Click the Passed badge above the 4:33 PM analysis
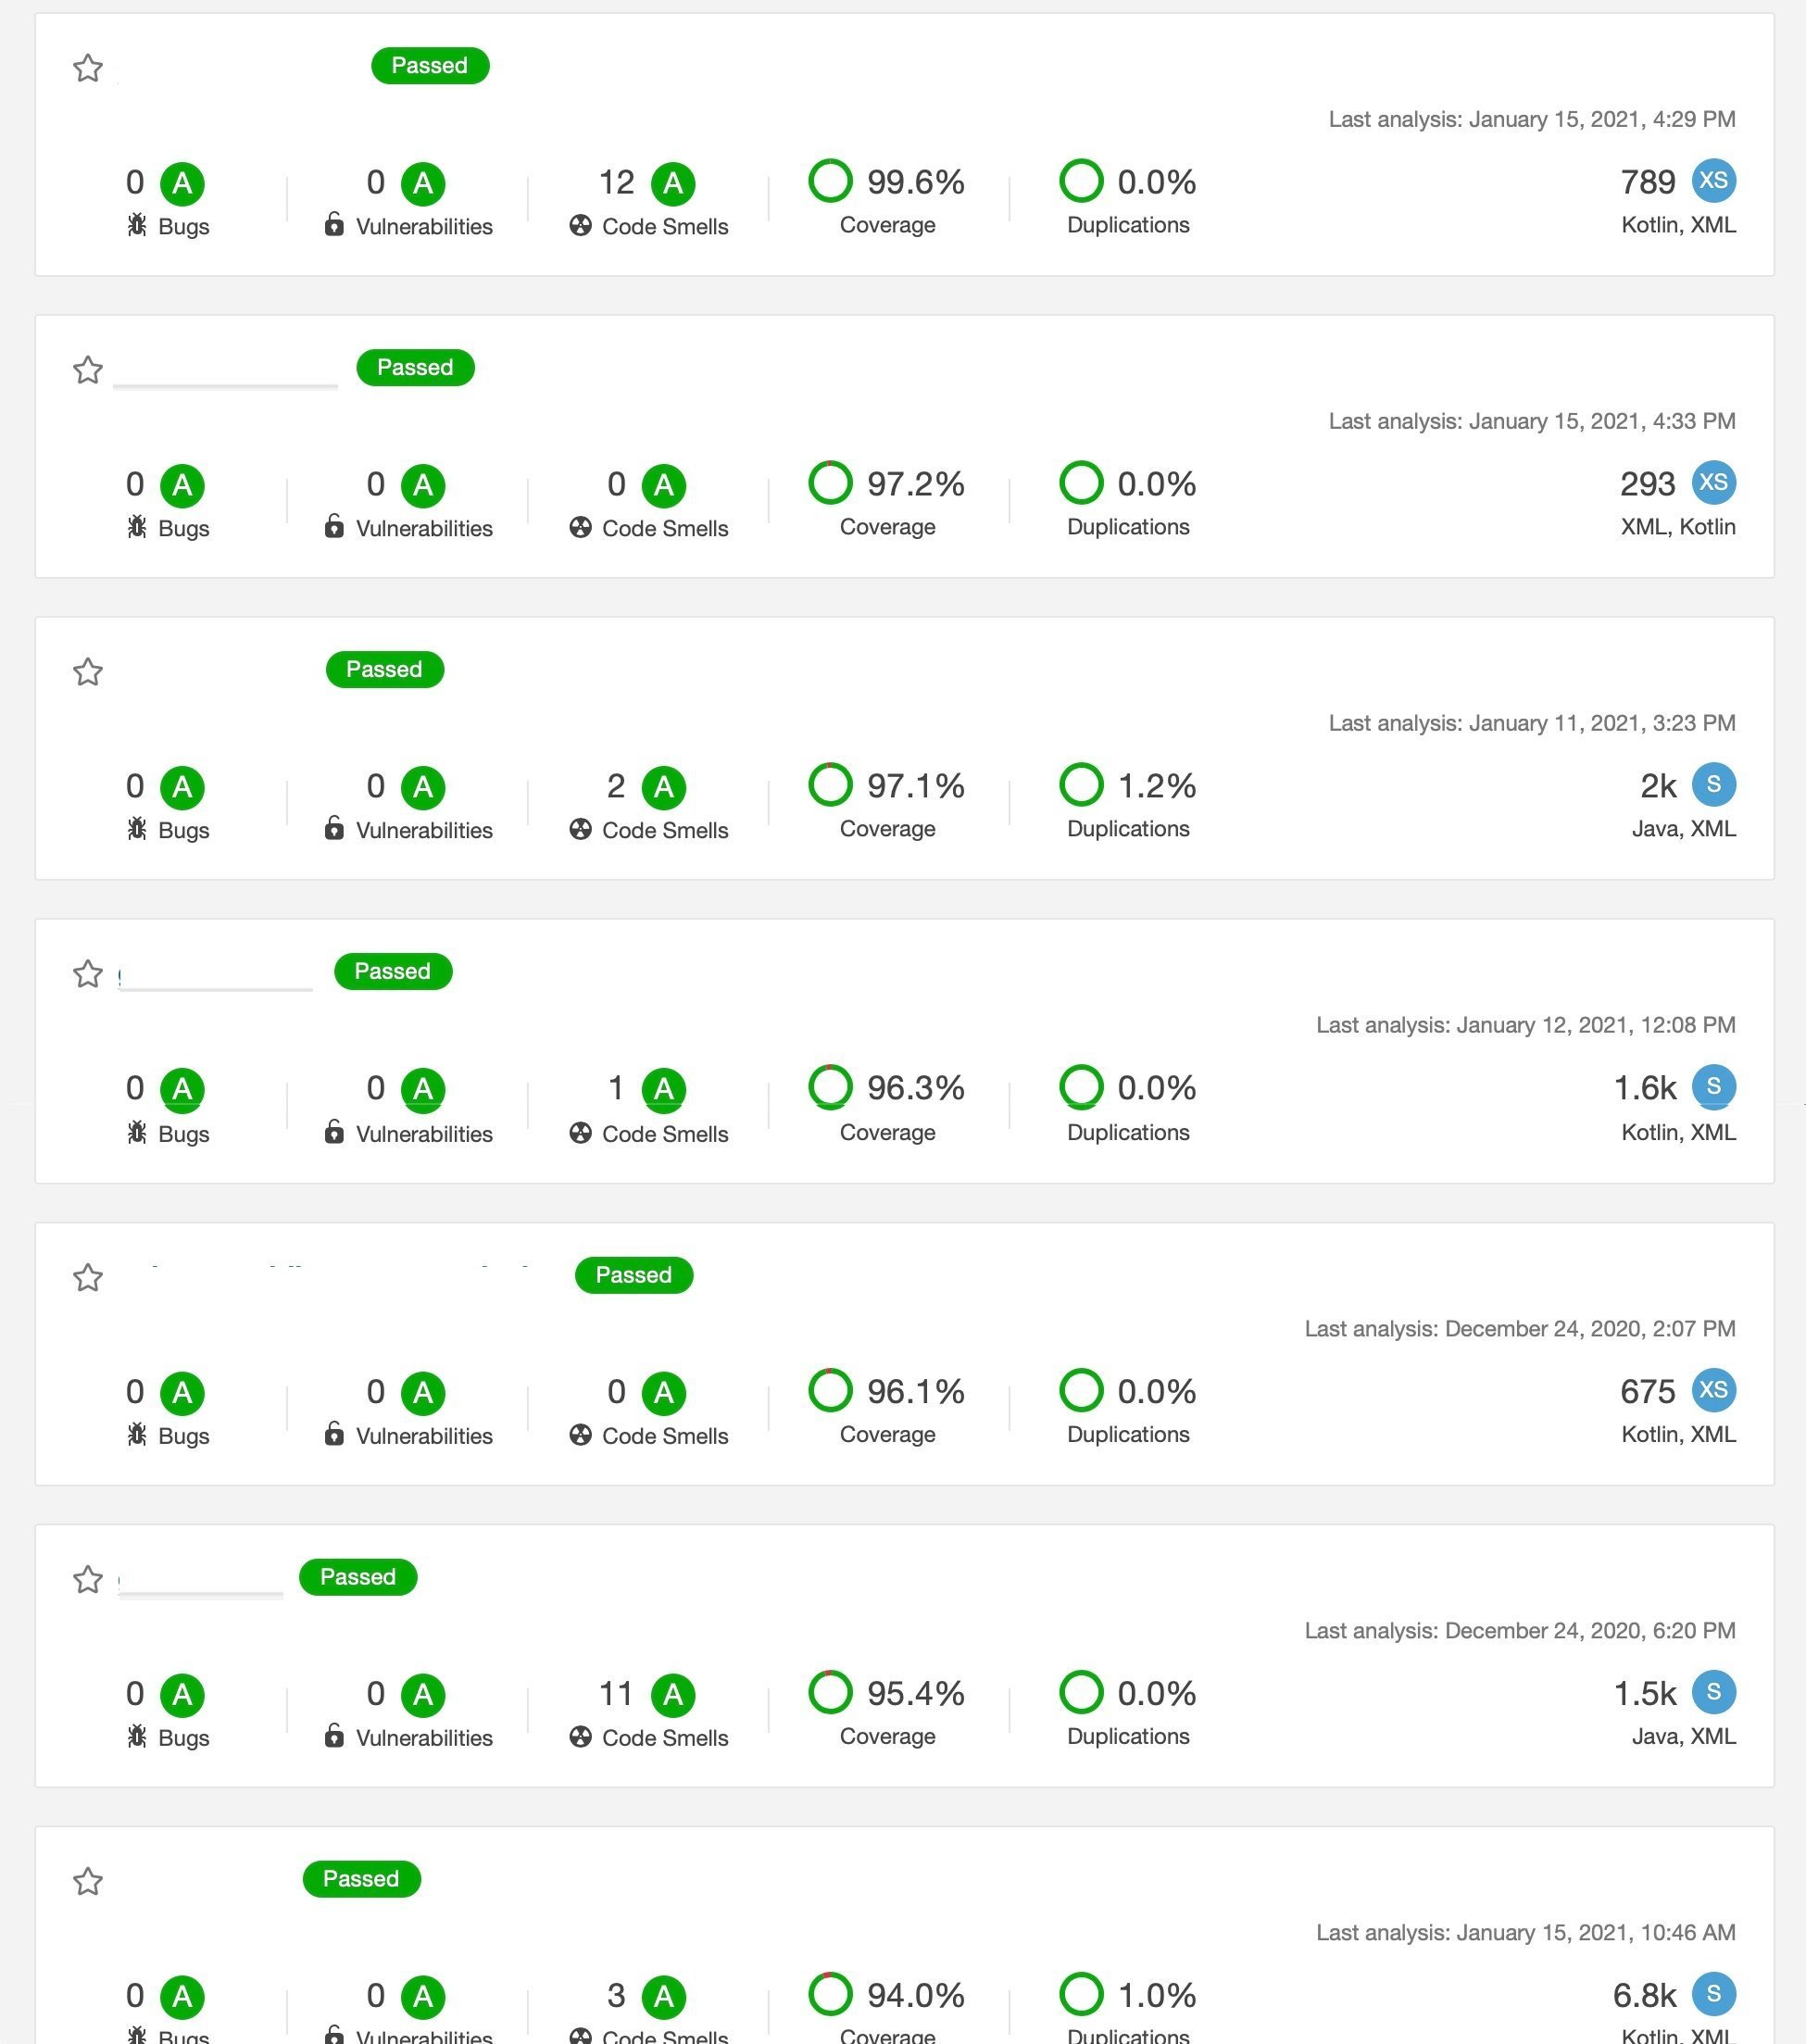This screenshot has height=2044, width=1806. 415,368
